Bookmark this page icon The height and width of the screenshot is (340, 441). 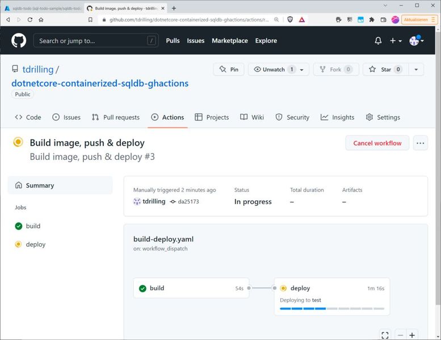coord(90,20)
